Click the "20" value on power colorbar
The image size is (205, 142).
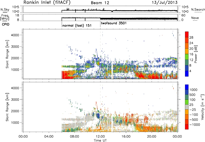point(191,49)
